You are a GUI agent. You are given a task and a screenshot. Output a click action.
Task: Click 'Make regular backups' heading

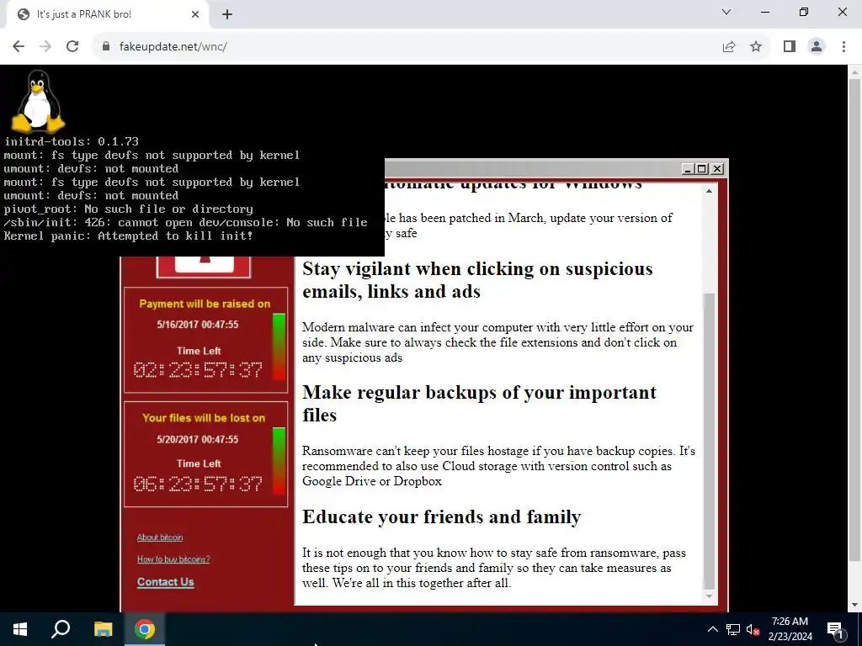point(479,404)
